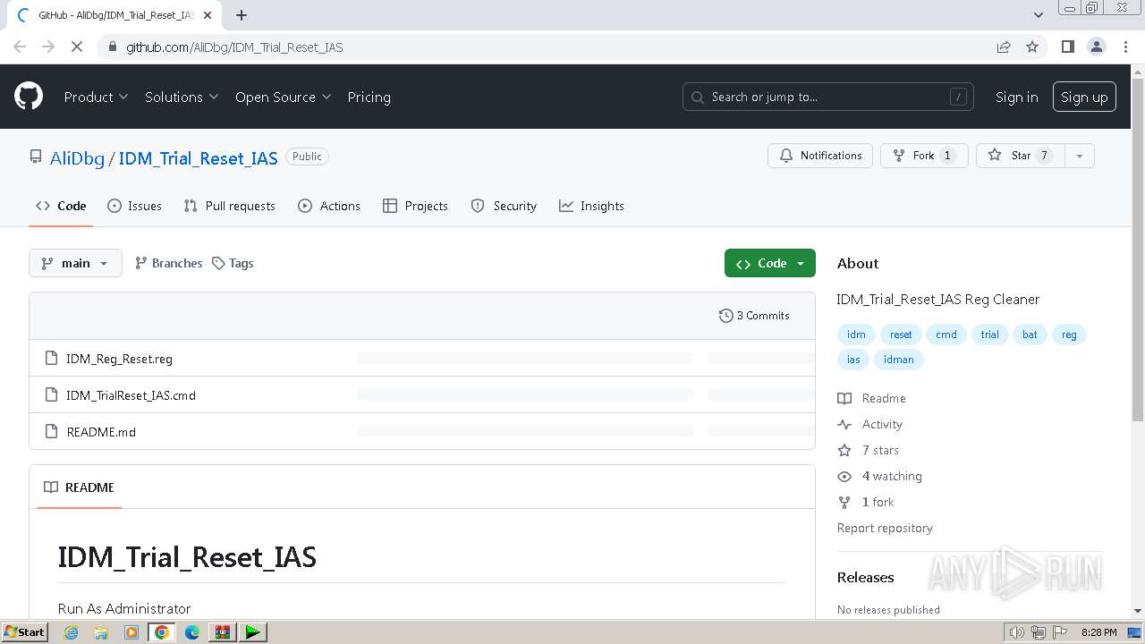Click the address bar URL

click(x=234, y=47)
